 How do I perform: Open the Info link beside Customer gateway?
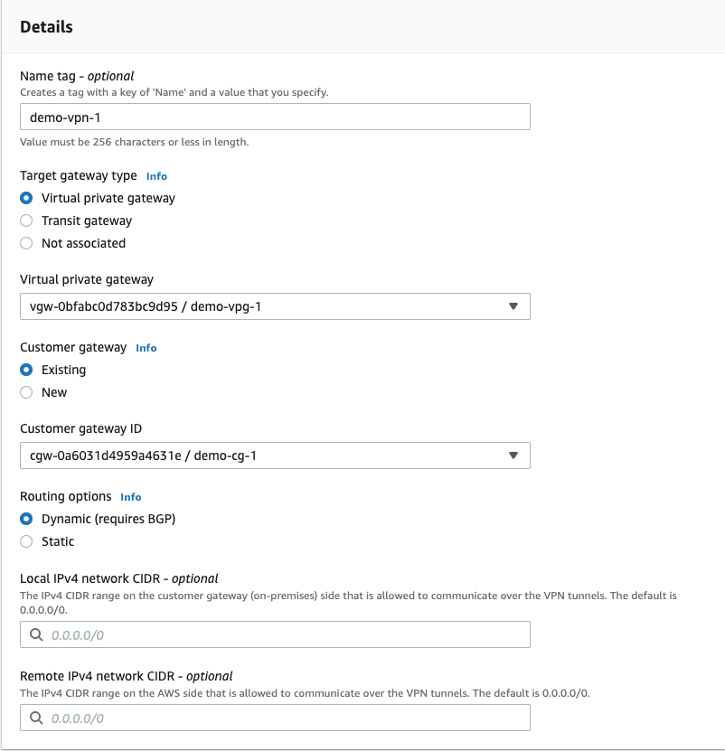(x=146, y=348)
